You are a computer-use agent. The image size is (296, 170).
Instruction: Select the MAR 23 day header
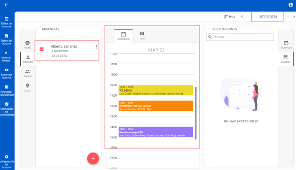156,50
